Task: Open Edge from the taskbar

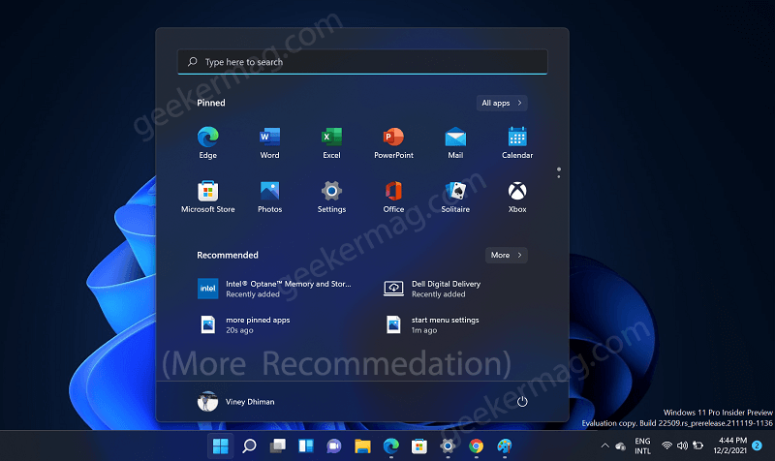Action: pyautogui.click(x=391, y=446)
